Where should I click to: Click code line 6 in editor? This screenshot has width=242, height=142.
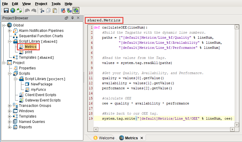click(164, 53)
